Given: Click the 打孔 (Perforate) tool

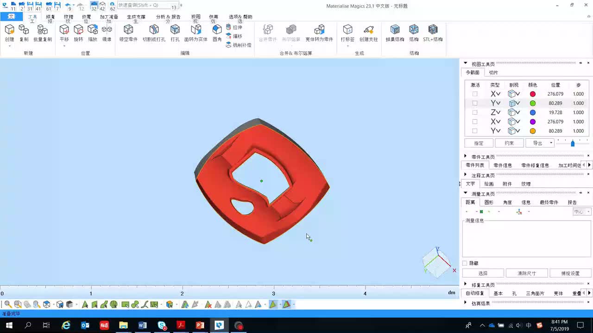Looking at the screenshot, I should [x=175, y=33].
